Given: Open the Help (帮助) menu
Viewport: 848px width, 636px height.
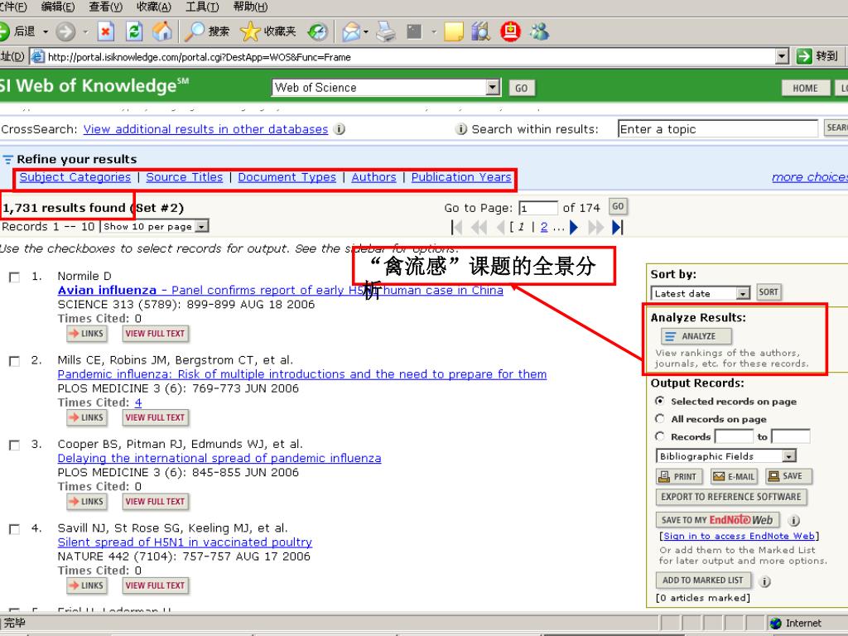Looking at the screenshot, I should [250, 7].
